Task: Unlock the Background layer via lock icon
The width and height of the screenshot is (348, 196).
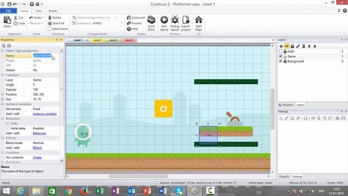Action: coord(285,61)
